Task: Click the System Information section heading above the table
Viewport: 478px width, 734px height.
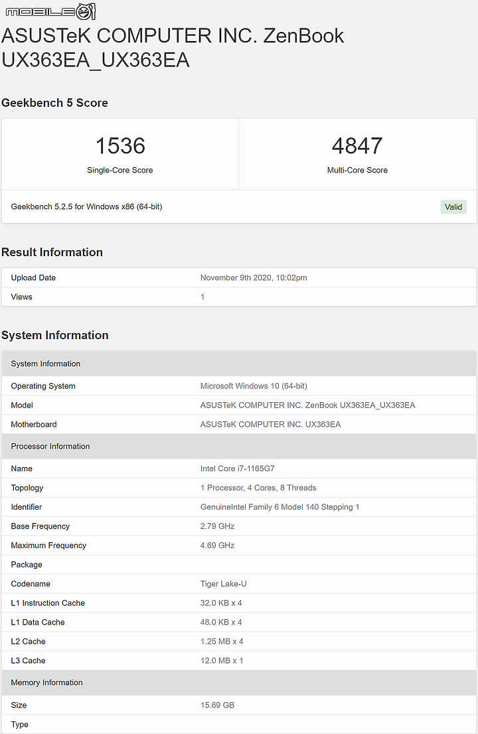Action: click(55, 335)
